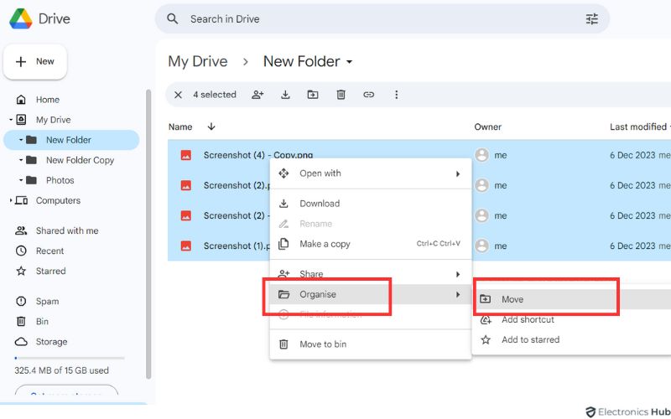Go to Home in sidebar

(x=48, y=100)
